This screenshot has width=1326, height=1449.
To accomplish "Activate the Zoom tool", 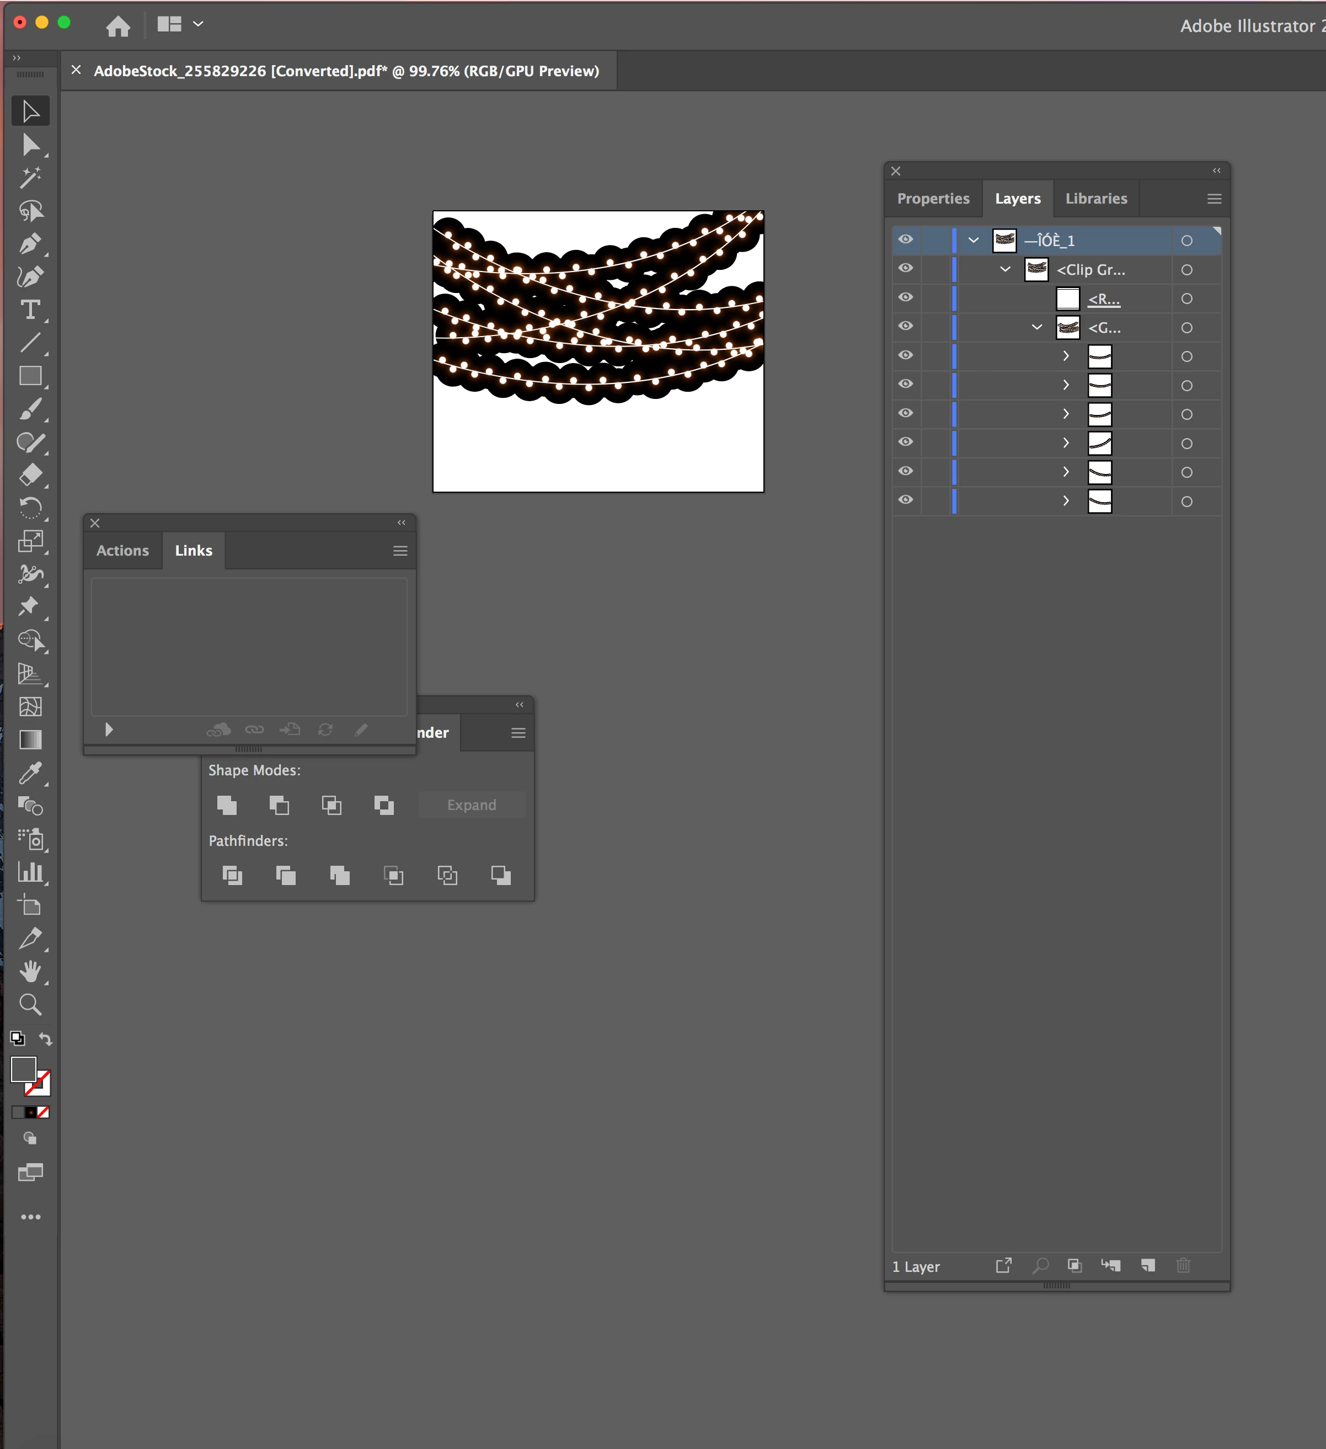I will click(x=29, y=1005).
